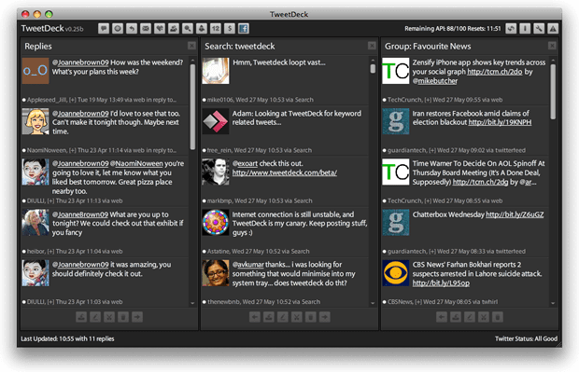579x372 pixels.
Task: Open the @avkumar mention in thenewbnb's tweet
Action: 248,265
